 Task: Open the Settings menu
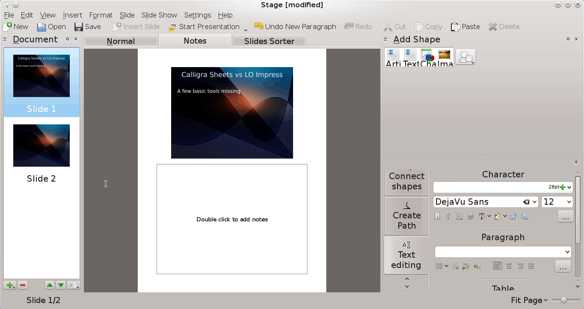click(x=197, y=15)
